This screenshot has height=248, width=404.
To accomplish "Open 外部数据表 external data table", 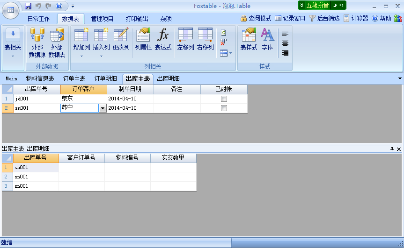I will [57, 43].
